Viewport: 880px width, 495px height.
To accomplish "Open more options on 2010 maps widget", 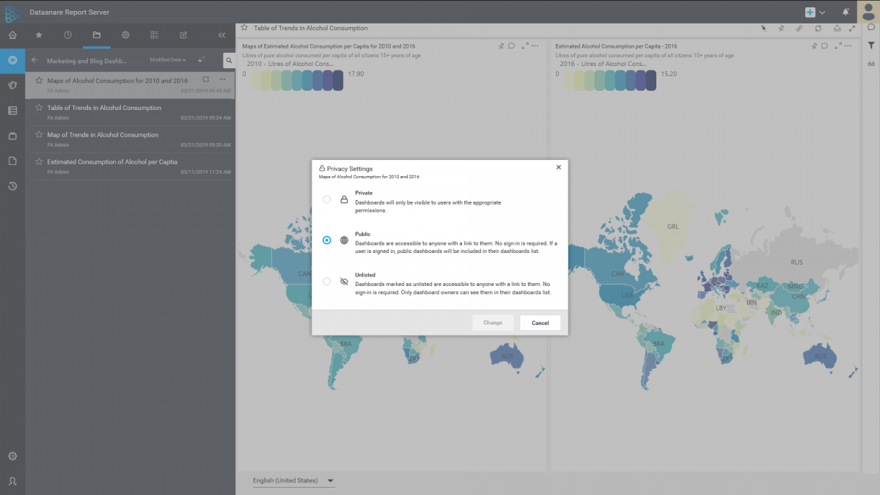I will coord(536,45).
